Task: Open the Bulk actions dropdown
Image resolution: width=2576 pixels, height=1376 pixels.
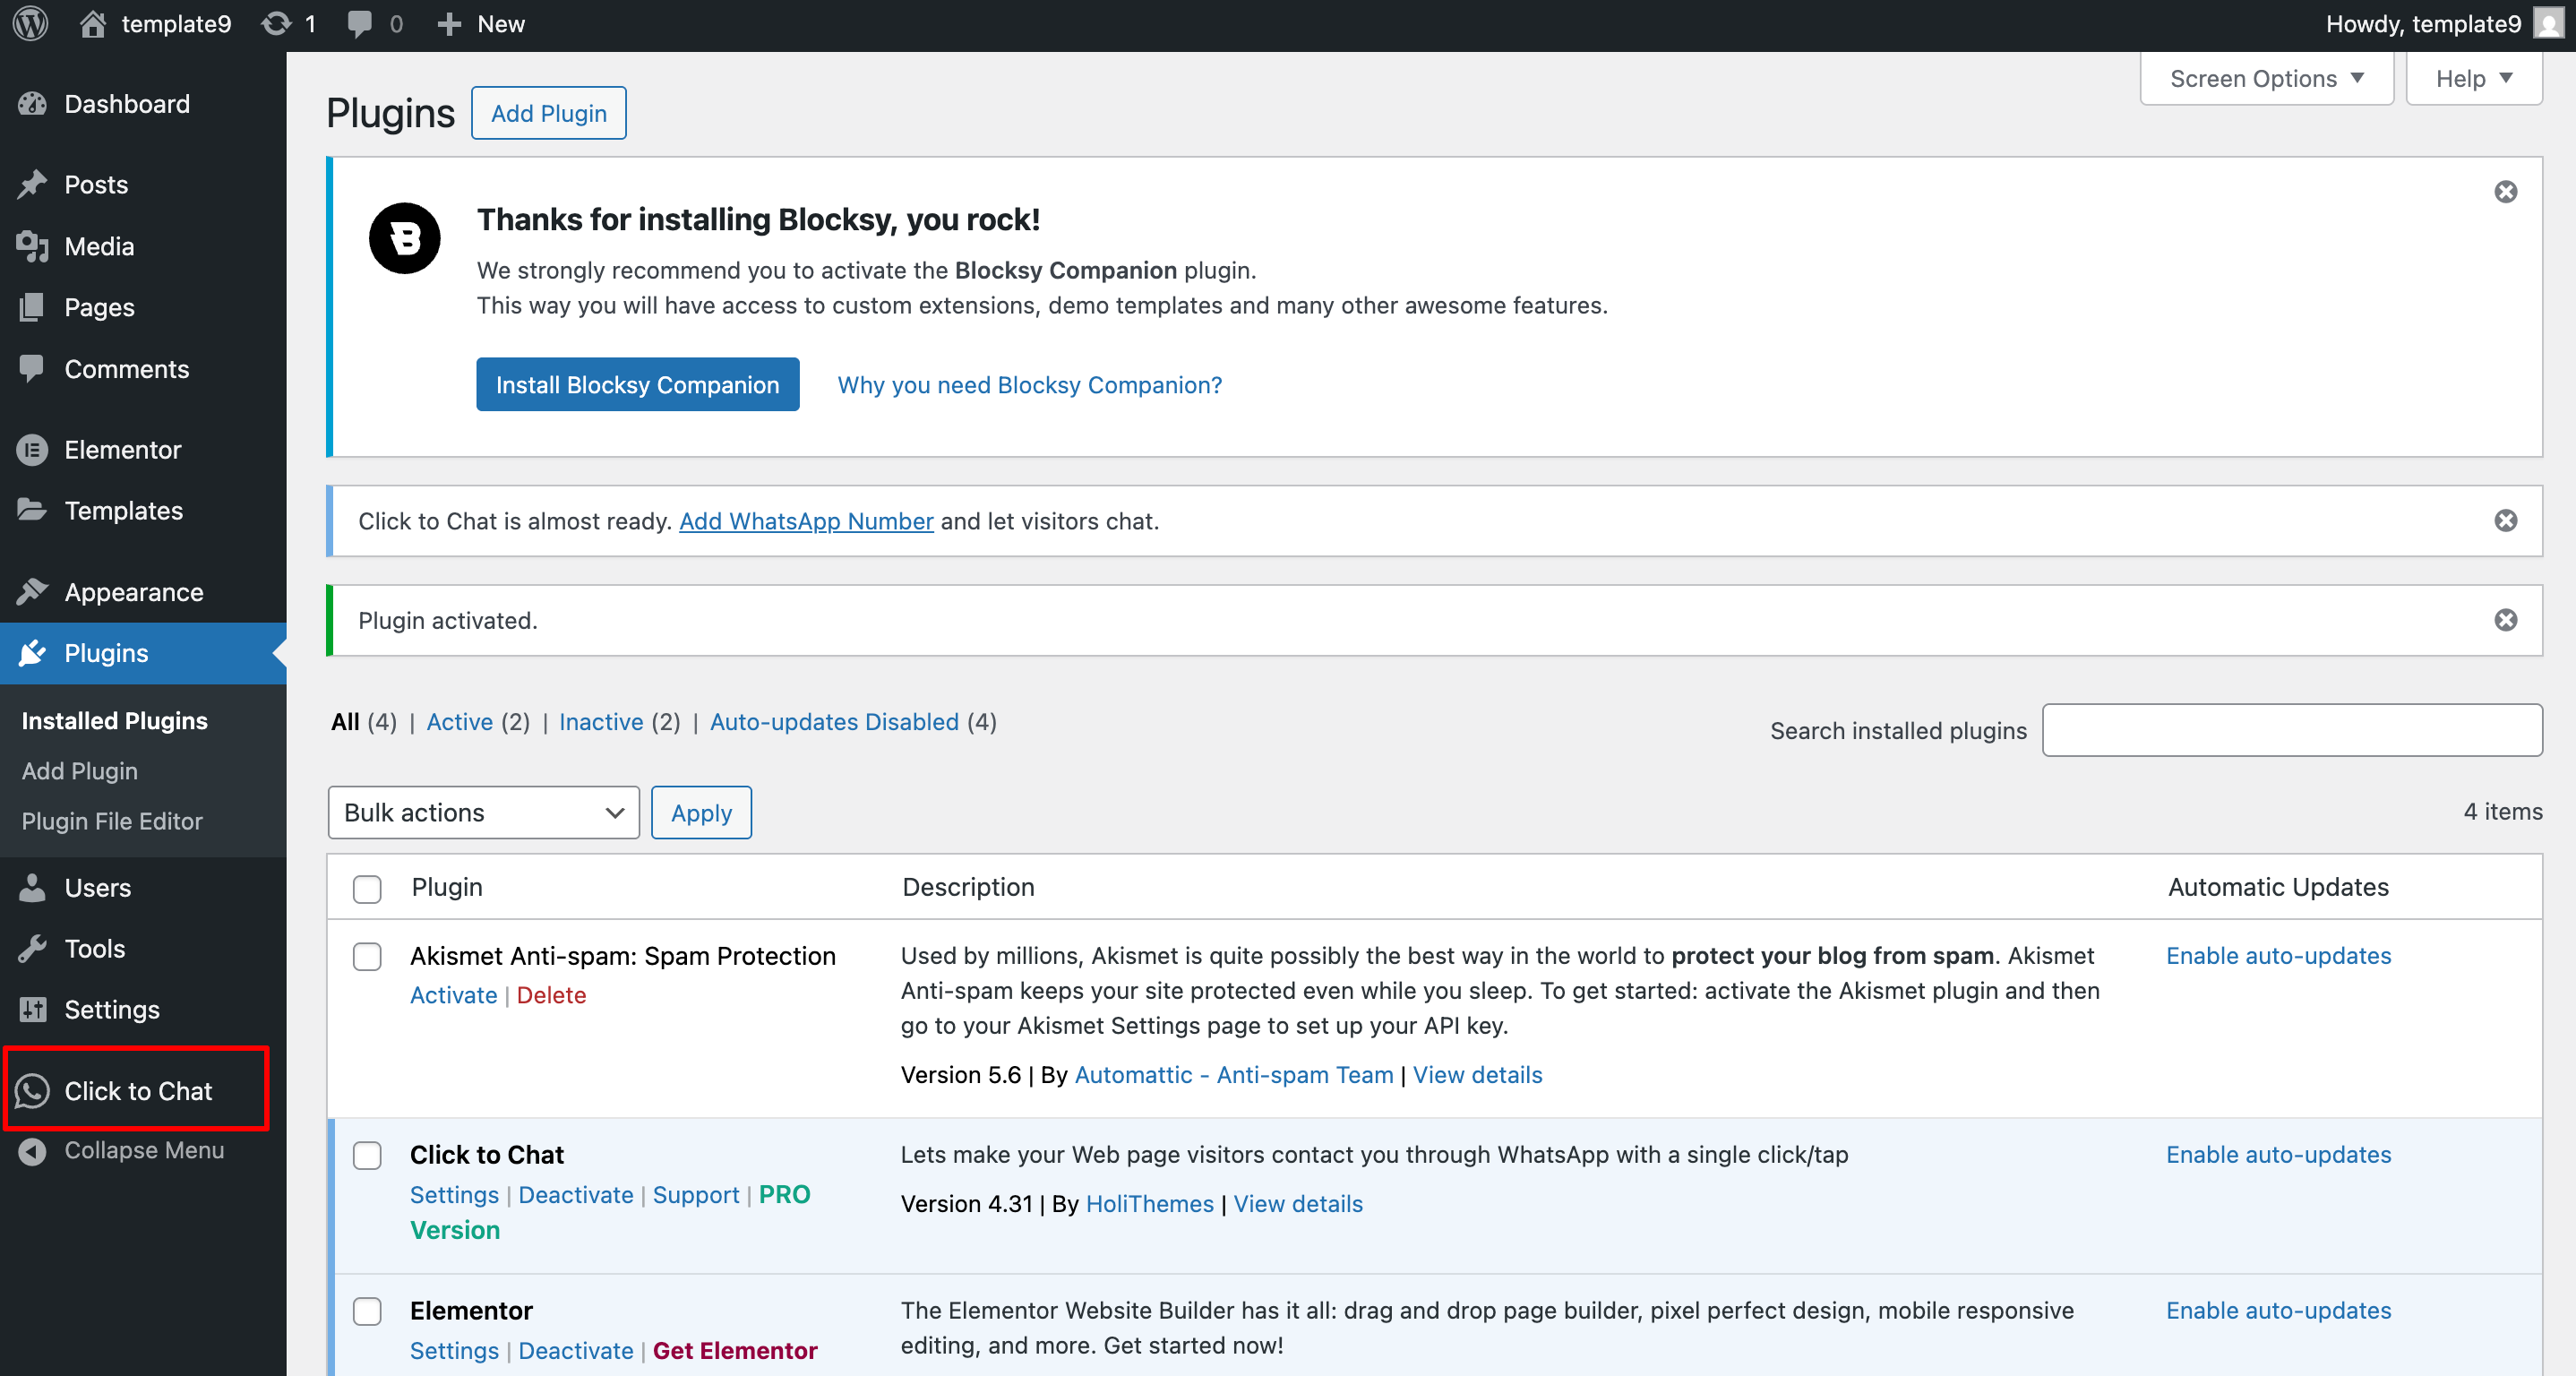Action: point(483,812)
